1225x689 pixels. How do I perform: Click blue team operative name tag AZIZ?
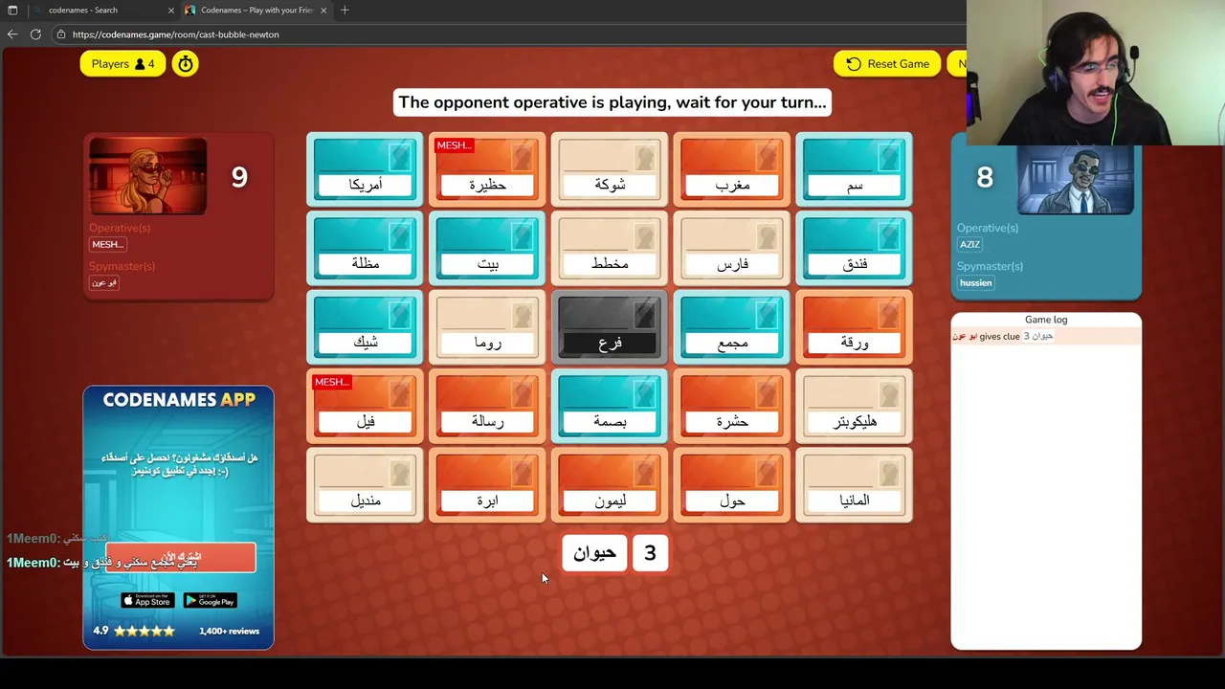(x=970, y=244)
